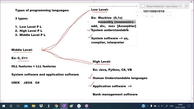Open the Action Center notifications icon

click(189, 106)
